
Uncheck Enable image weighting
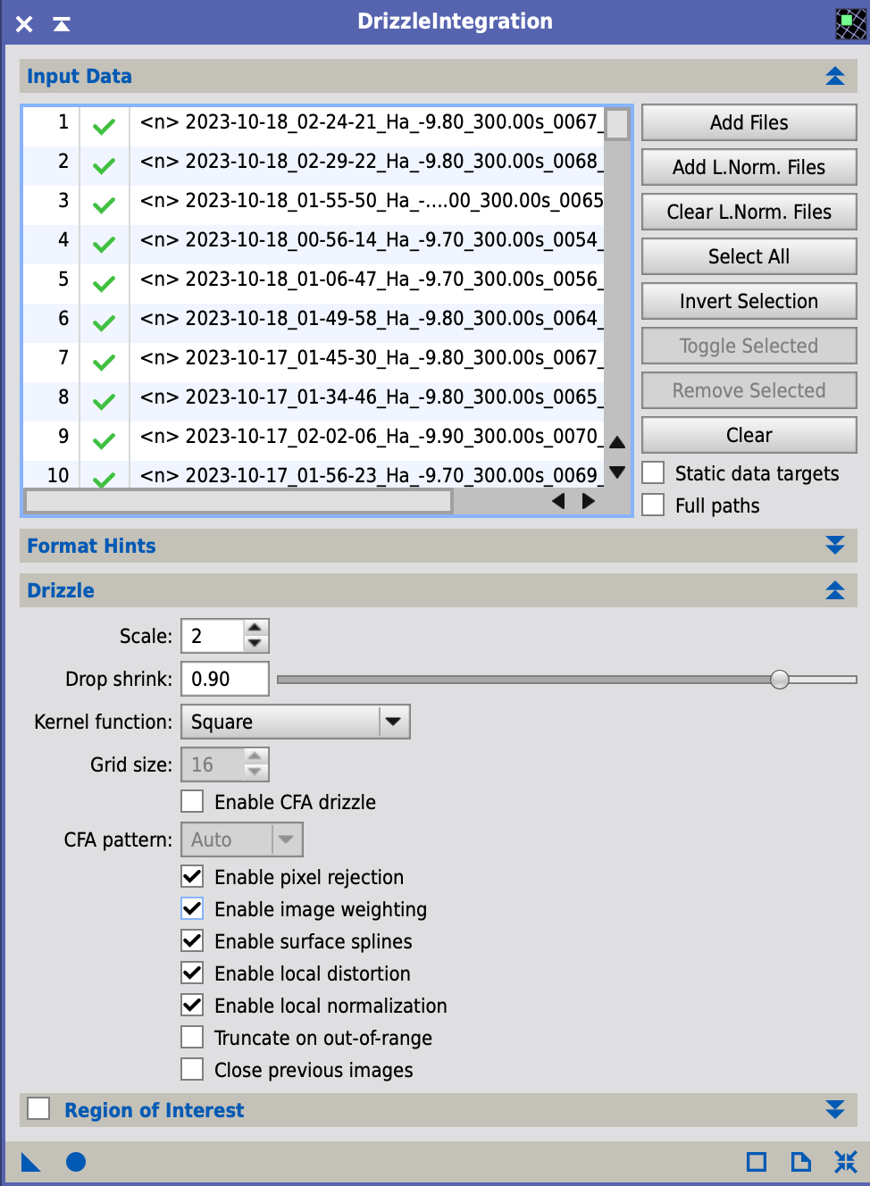pyautogui.click(x=192, y=908)
